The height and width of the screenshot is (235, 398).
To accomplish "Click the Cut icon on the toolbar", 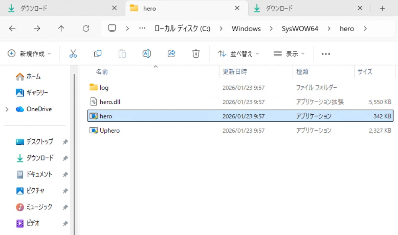I will [x=73, y=53].
